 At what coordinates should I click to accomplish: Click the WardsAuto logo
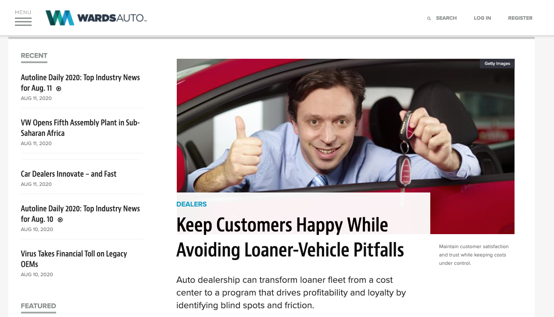point(96,18)
